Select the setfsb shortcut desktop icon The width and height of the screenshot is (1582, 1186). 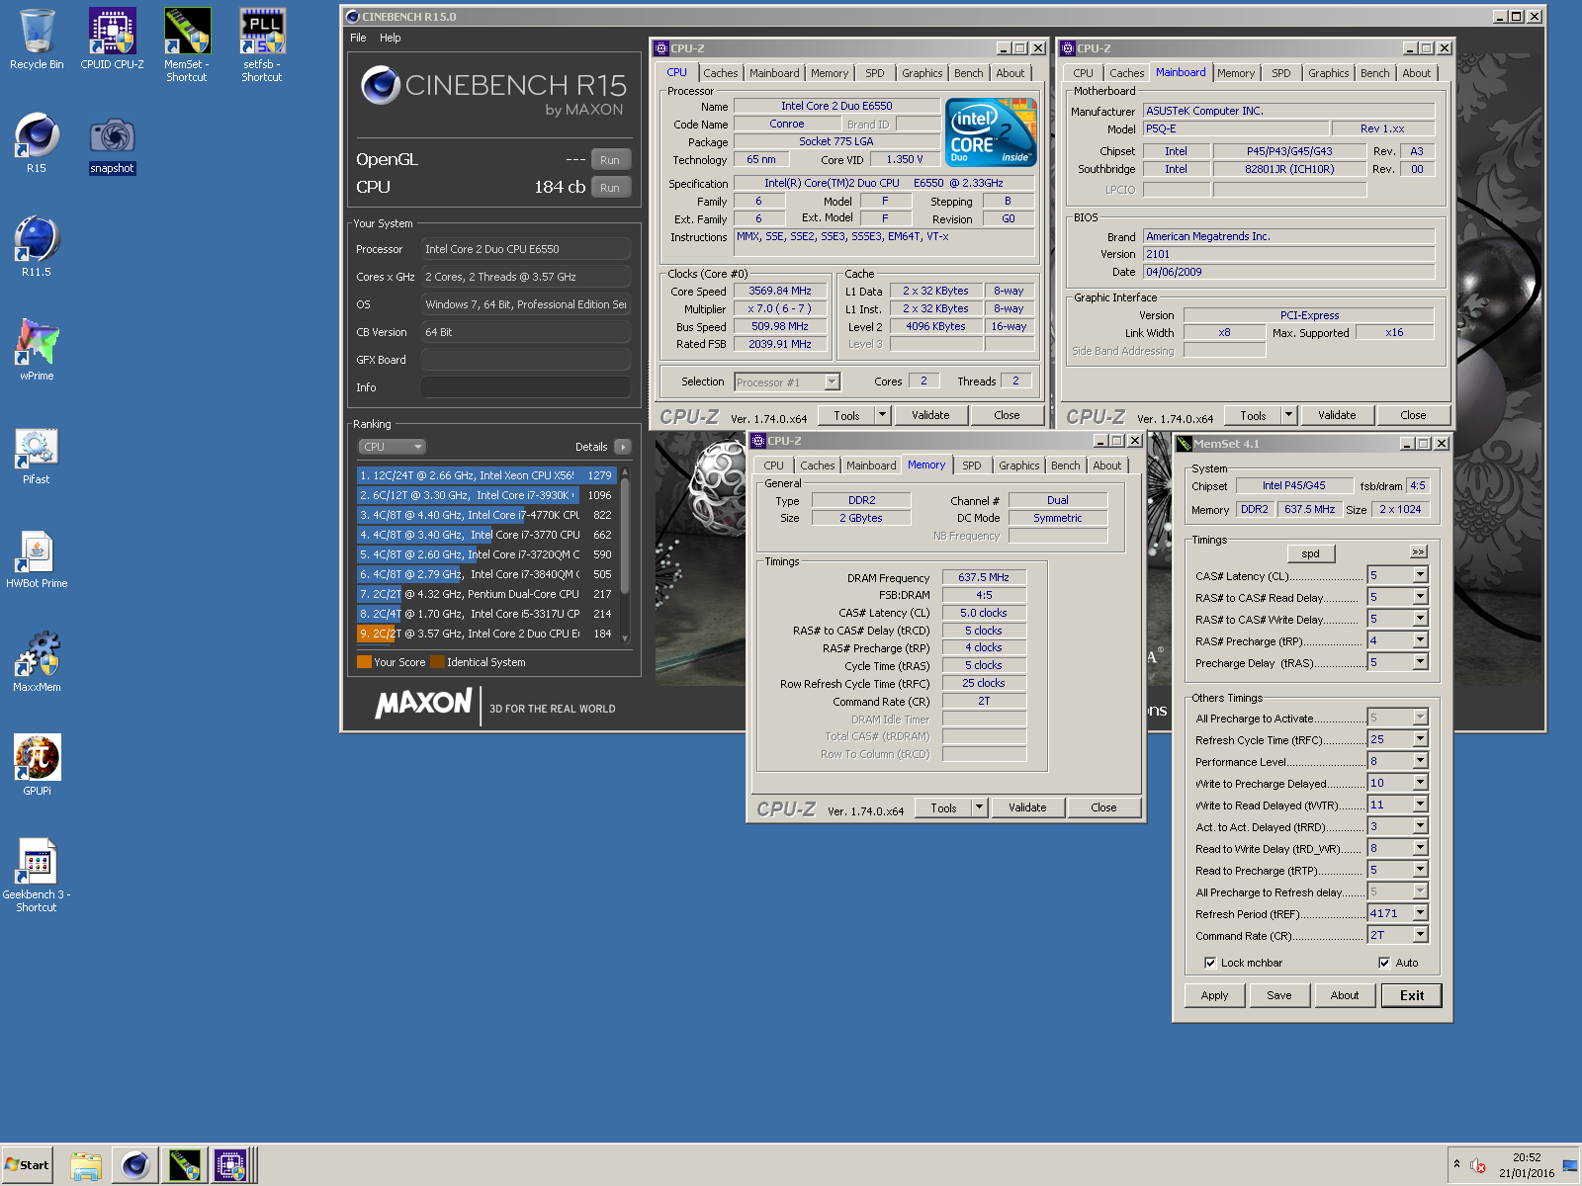click(262, 45)
